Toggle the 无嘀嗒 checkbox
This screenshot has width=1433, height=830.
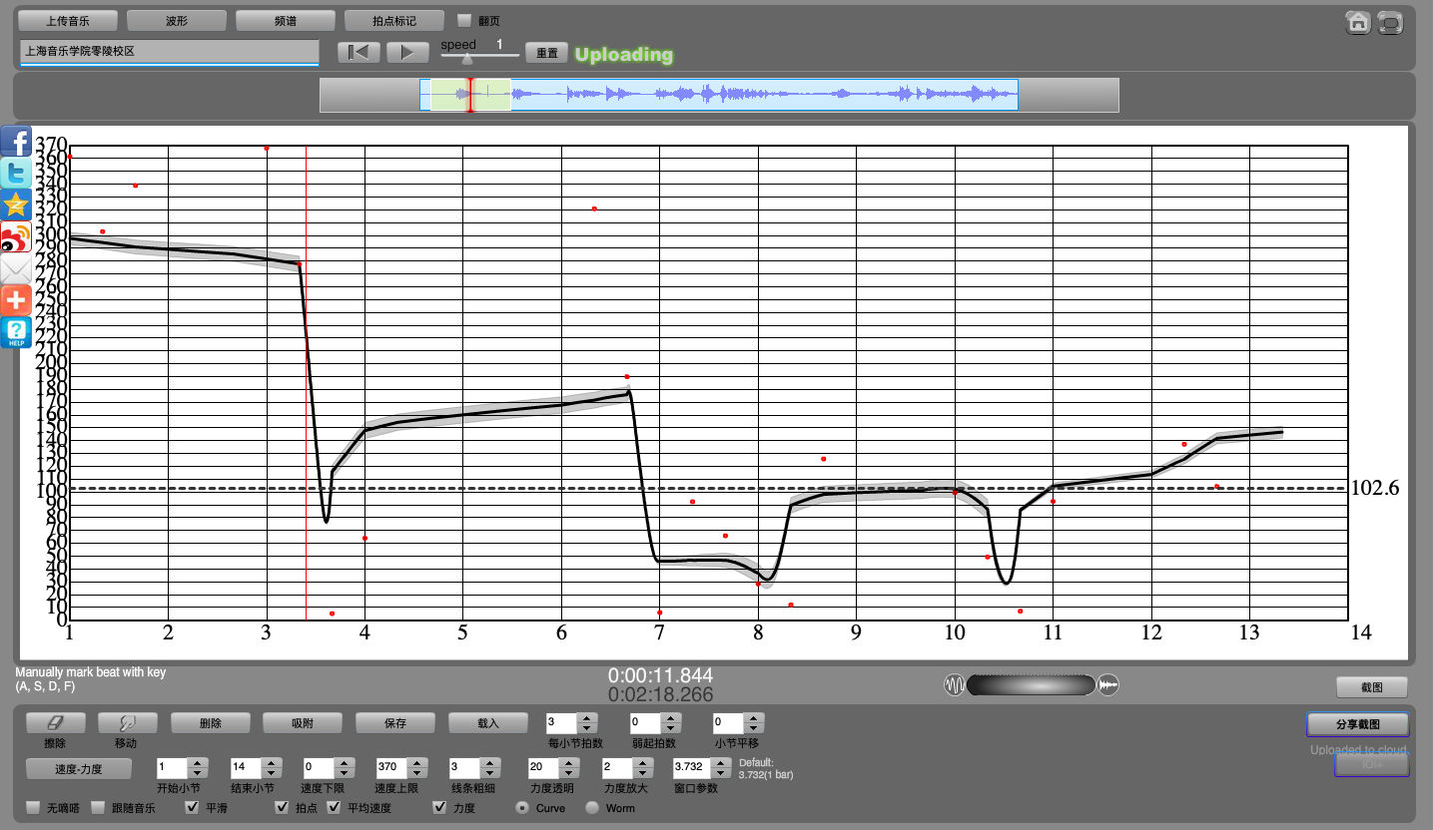tap(33, 807)
